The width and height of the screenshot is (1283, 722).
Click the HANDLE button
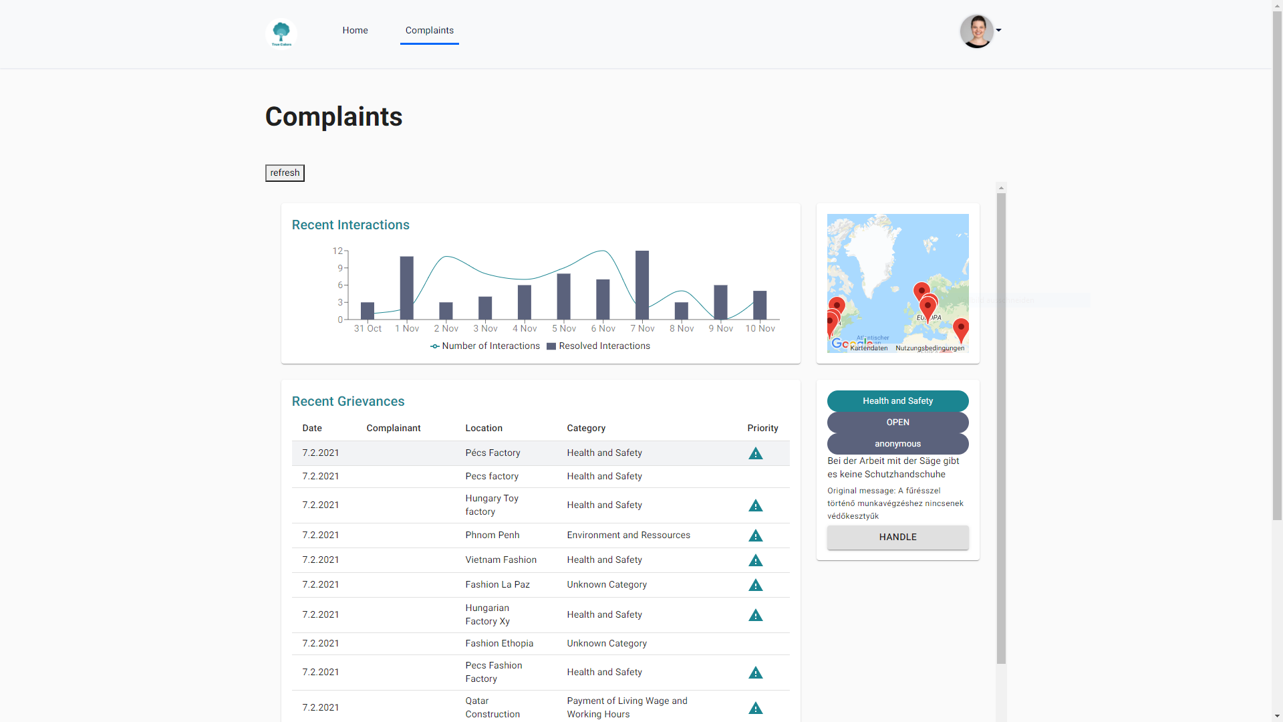[897, 537]
